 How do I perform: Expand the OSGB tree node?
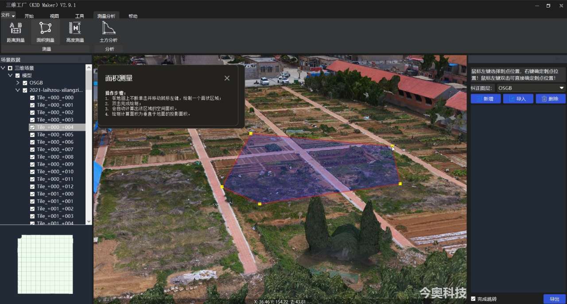tap(18, 82)
